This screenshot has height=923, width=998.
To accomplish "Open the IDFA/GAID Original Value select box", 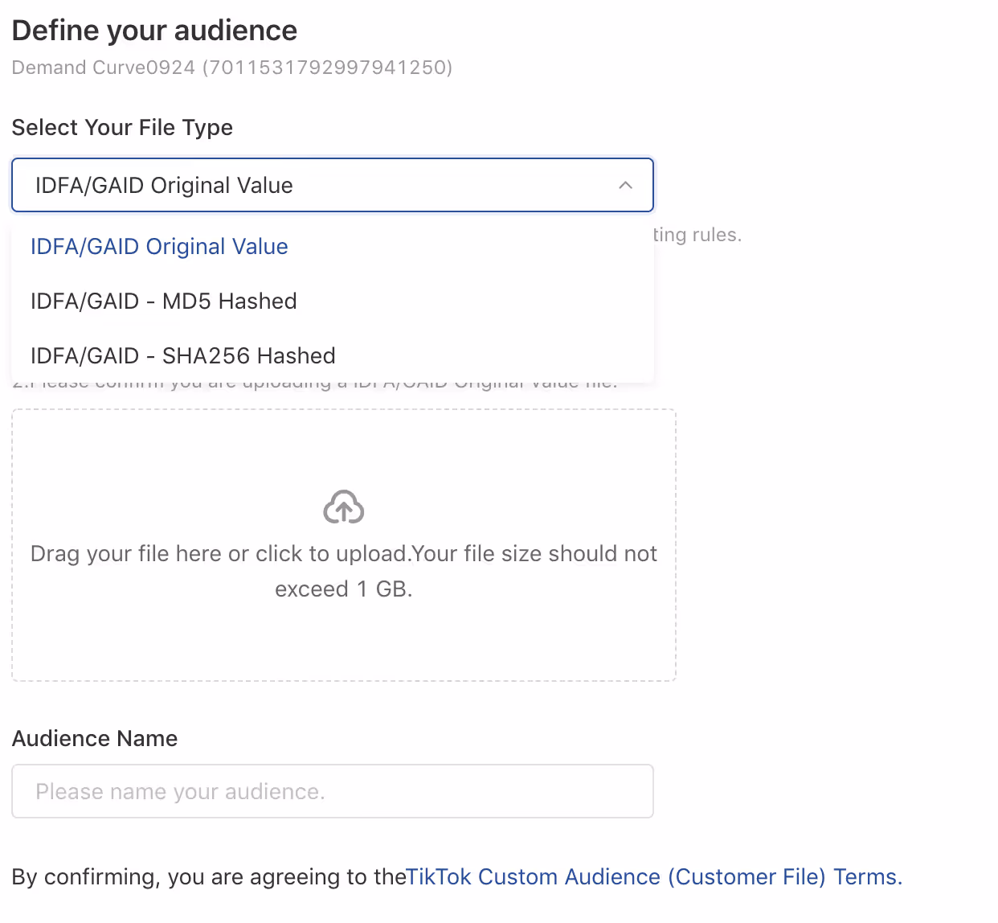I will (x=333, y=185).
